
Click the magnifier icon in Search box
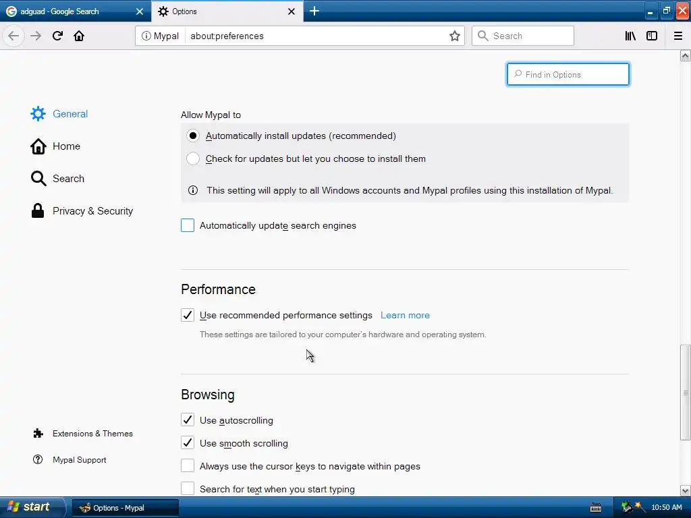point(483,36)
